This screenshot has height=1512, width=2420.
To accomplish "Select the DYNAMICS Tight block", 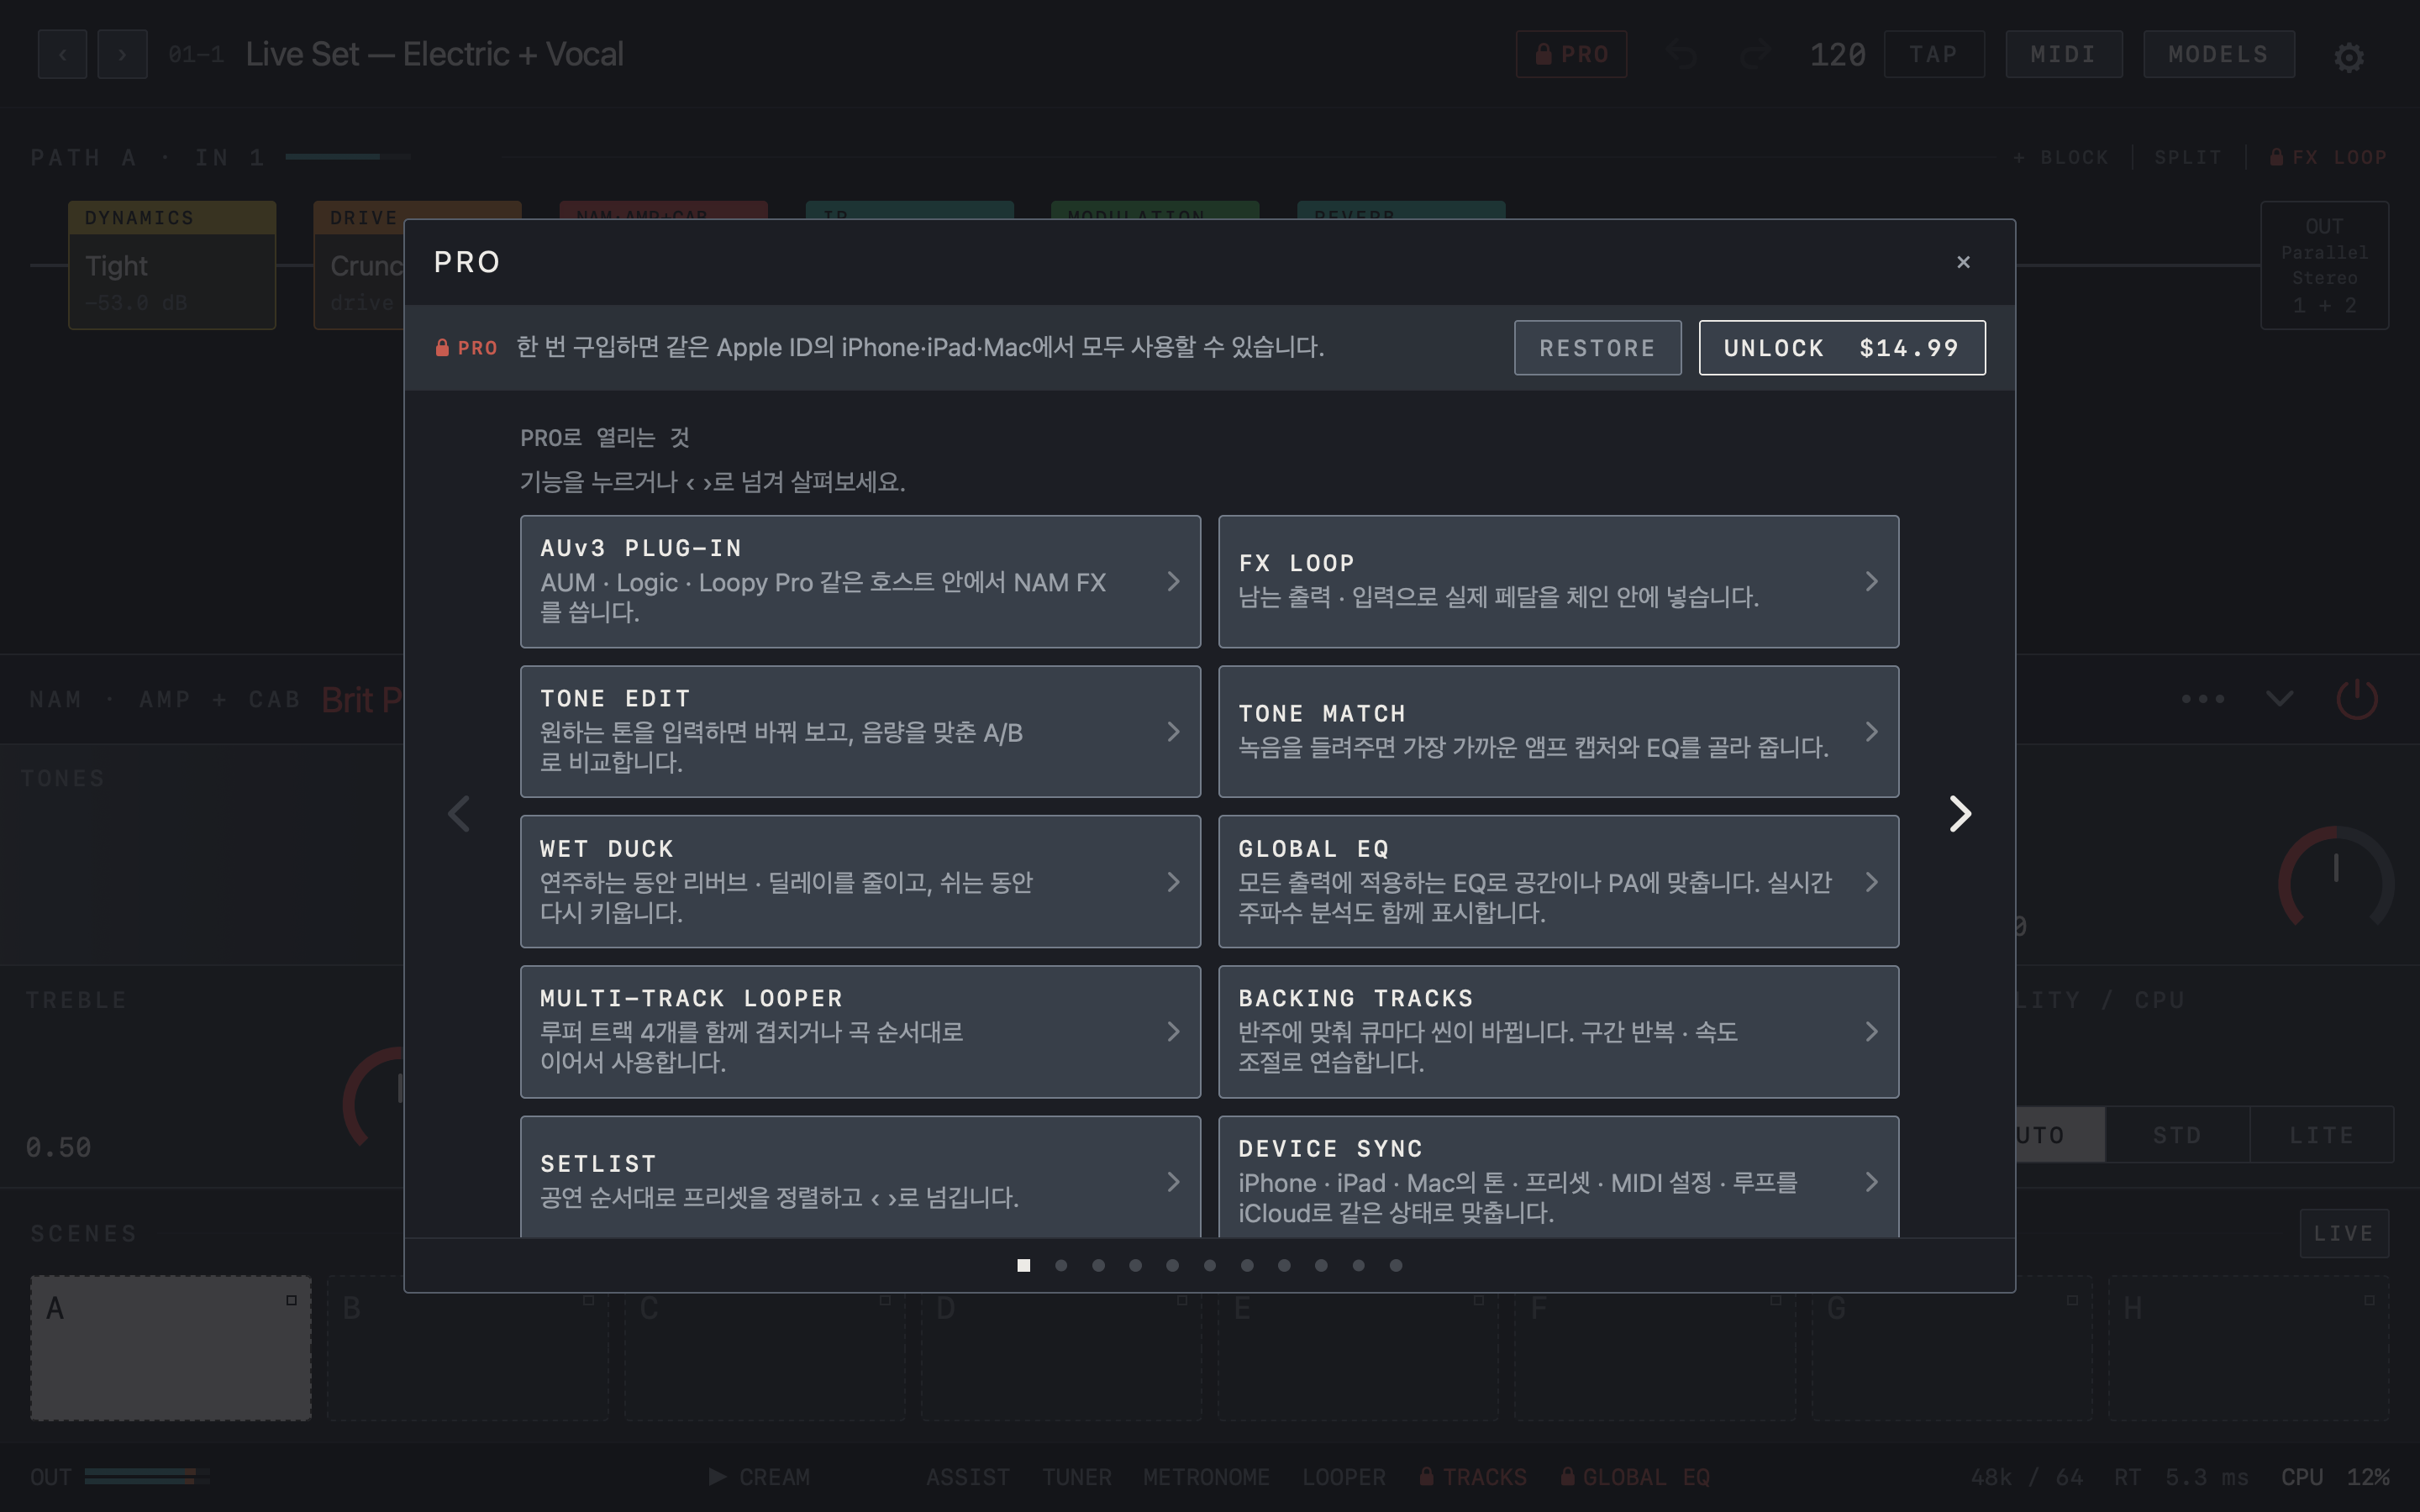I will point(172,265).
